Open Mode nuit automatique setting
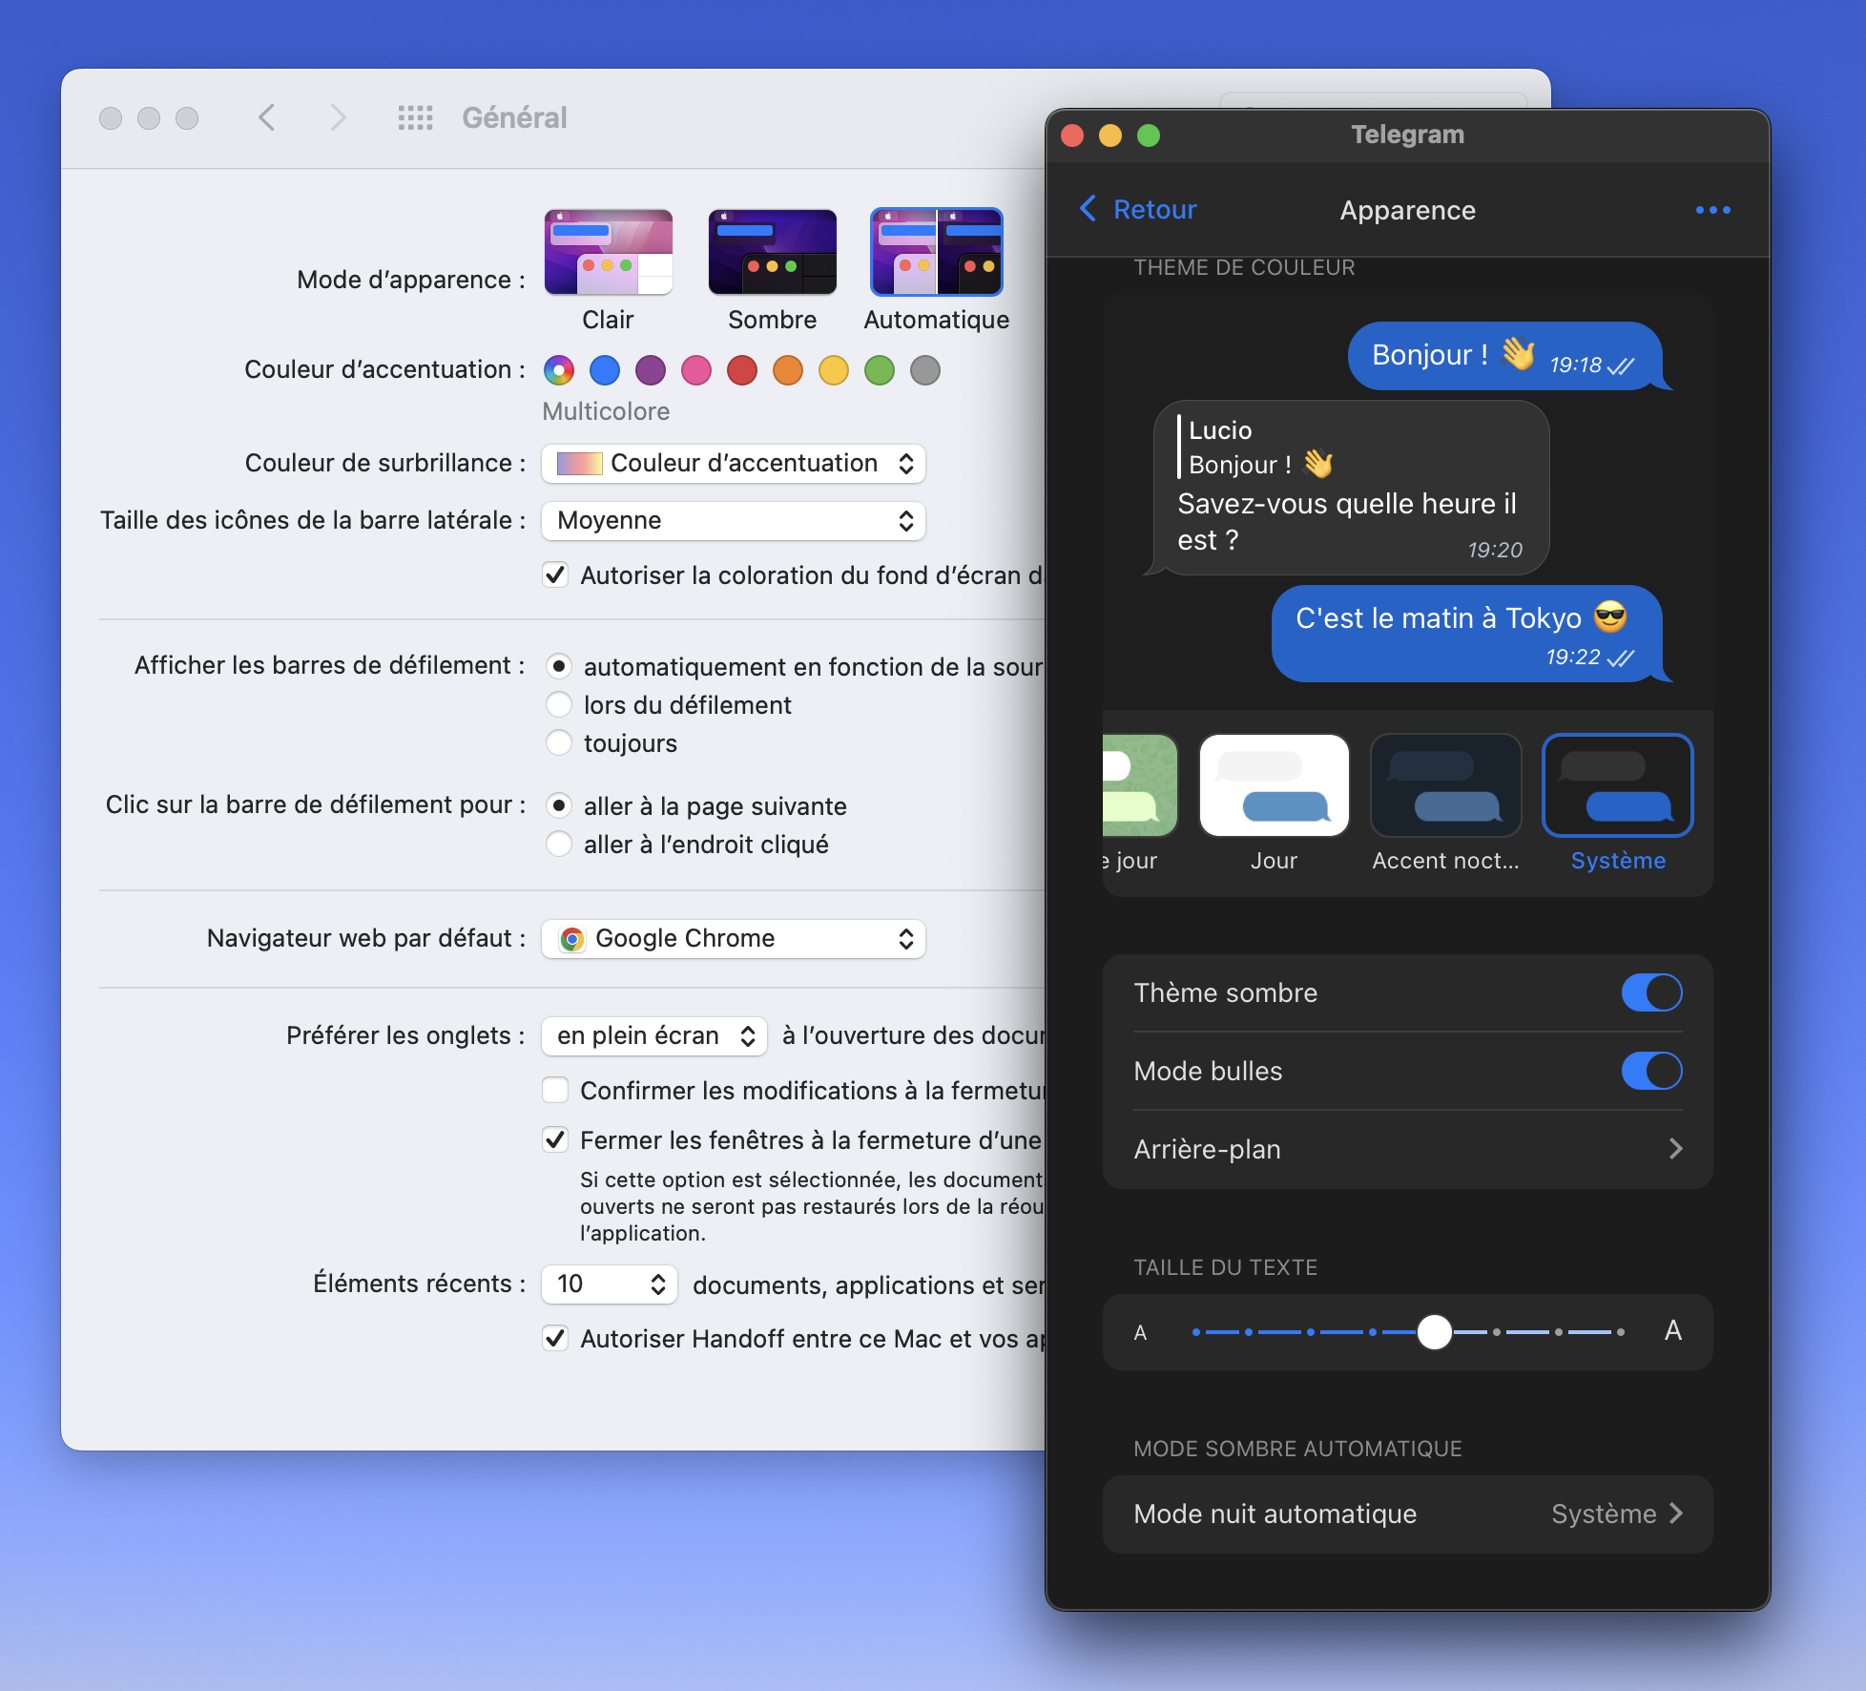The image size is (1866, 1691). coord(1407,1514)
